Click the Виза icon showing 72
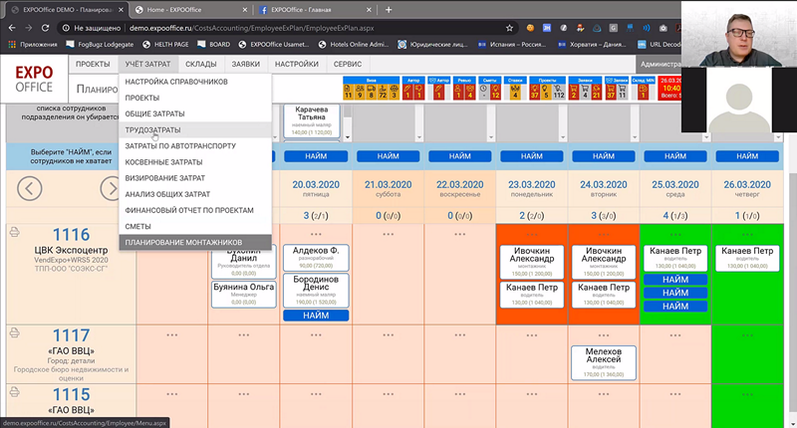This screenshot has height=428, width=797. pyautogui.click(x=383, y=92)
